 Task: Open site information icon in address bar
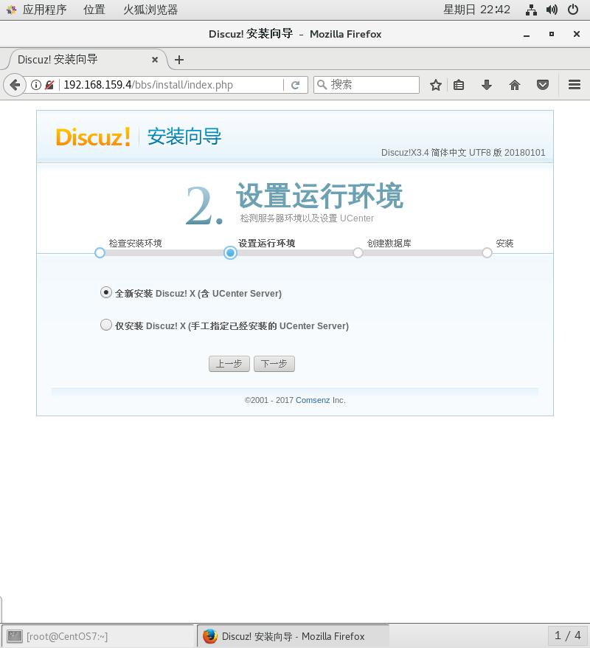click(x=36, y=85)
